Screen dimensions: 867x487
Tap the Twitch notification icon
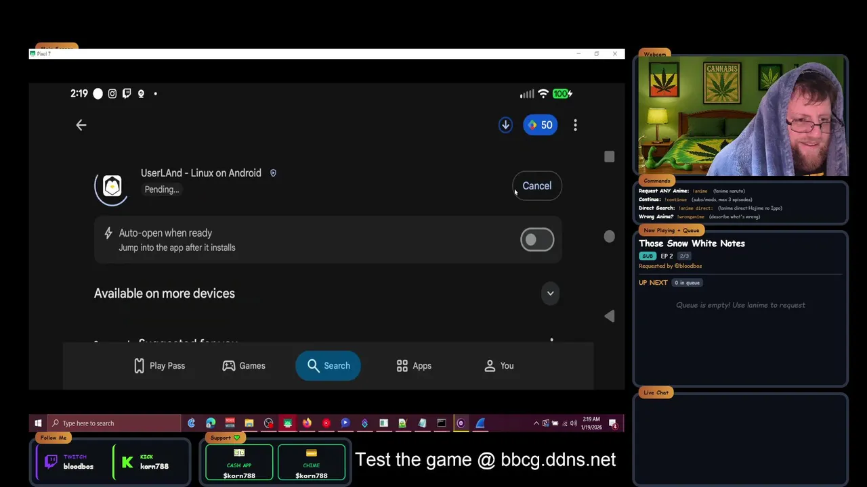pyautogui.click(x=127, y=93)
